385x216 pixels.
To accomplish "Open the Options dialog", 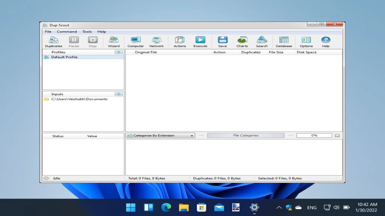I will pos(306,42).
